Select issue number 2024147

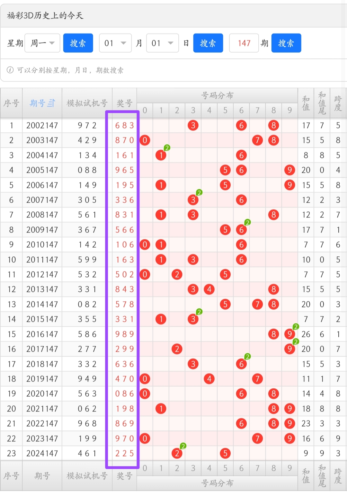pos(42,454)
